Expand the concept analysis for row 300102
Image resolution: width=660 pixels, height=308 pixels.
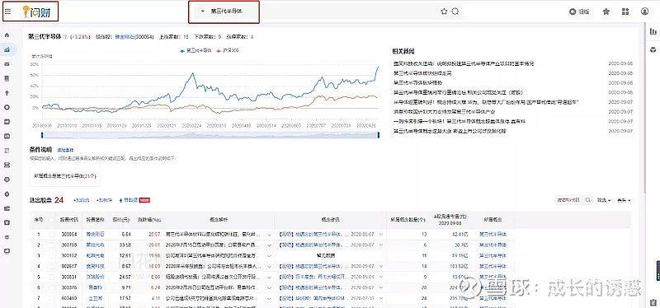click(270, 256)
